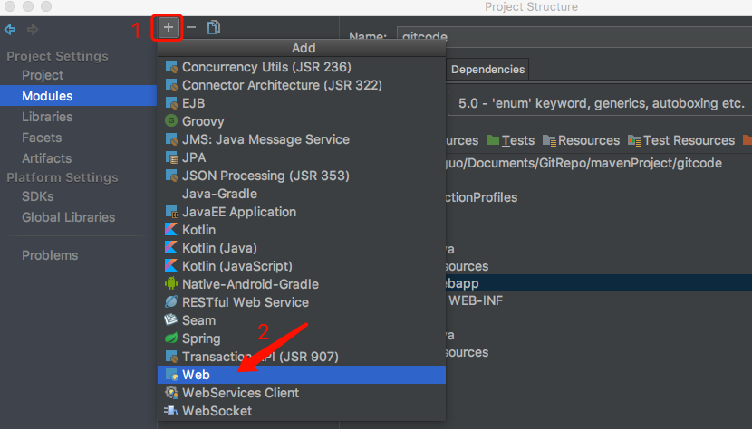Click the green Groovy icon
This screenshot has width=752, height=429.
(x=171, y=120)
